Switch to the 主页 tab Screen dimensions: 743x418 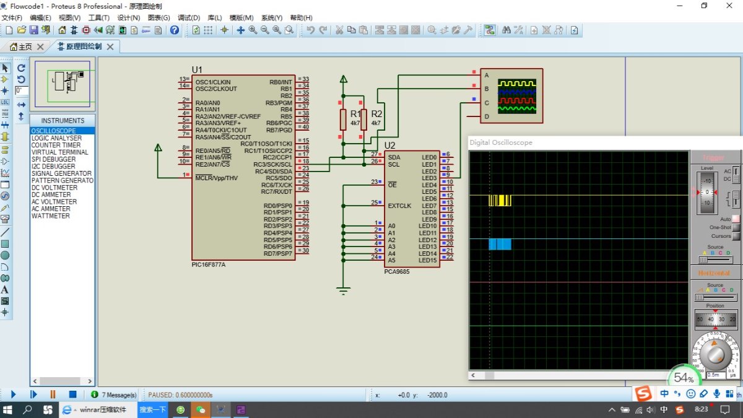coord(25,46)
